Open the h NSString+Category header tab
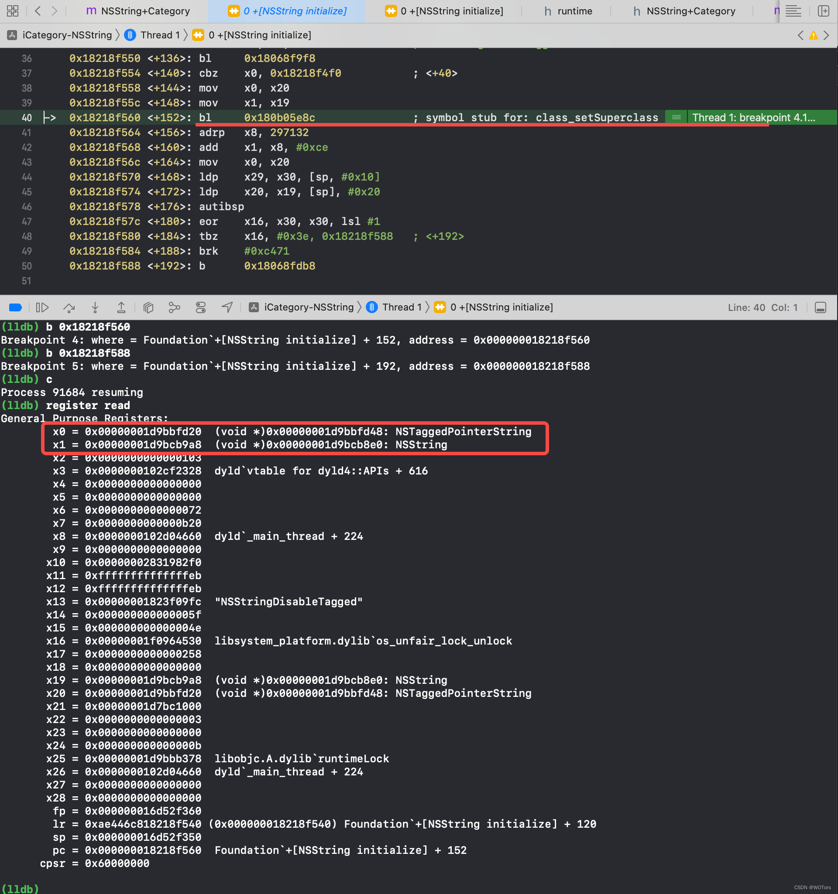The image size is (838, 894). pos(684,11)
